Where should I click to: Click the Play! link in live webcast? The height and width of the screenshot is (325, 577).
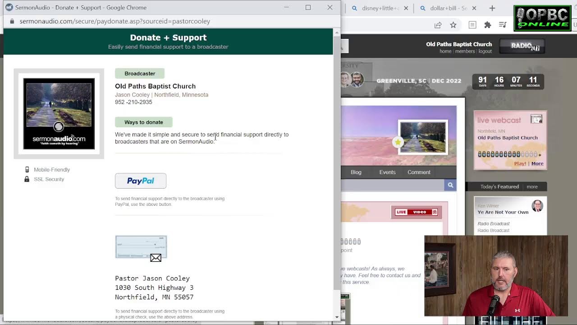(x=520, y=163)
